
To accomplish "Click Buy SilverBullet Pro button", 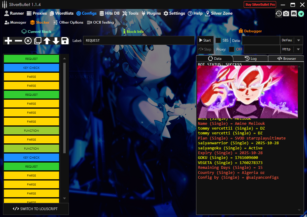I will coord(260,4).
